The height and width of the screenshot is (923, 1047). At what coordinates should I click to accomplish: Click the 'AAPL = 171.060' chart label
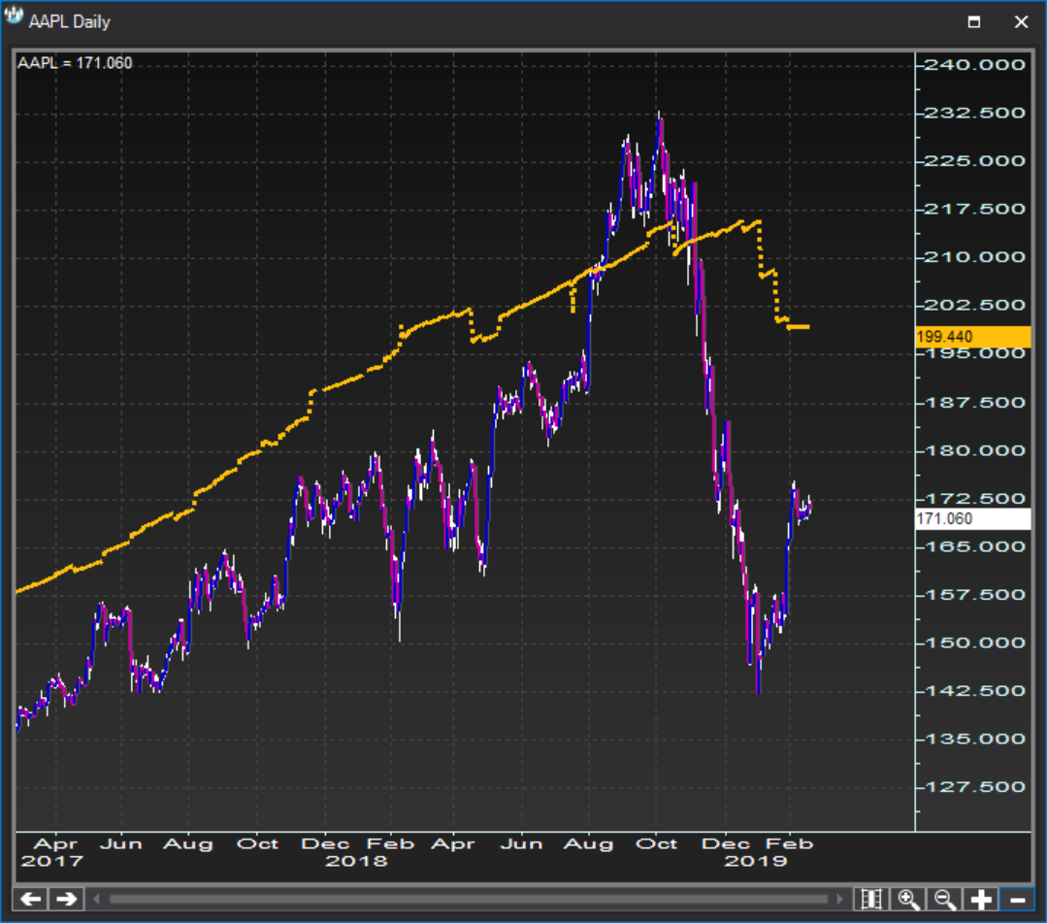[x=75, y=63]
